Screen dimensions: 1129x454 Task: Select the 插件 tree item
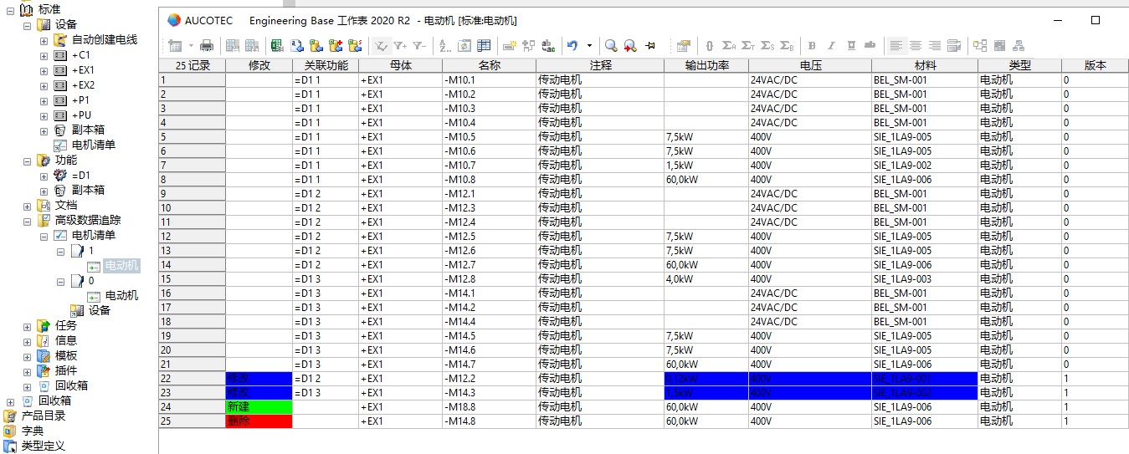coord(66,370)
